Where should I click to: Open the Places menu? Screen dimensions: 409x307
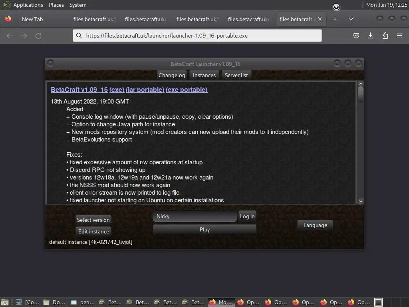point(56,5)
